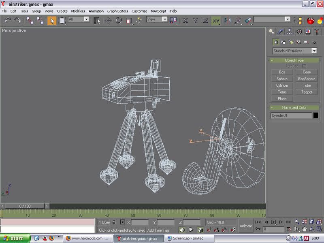Open the Graph Editors menu
324x243 pixels.
(x=117, y=11)
